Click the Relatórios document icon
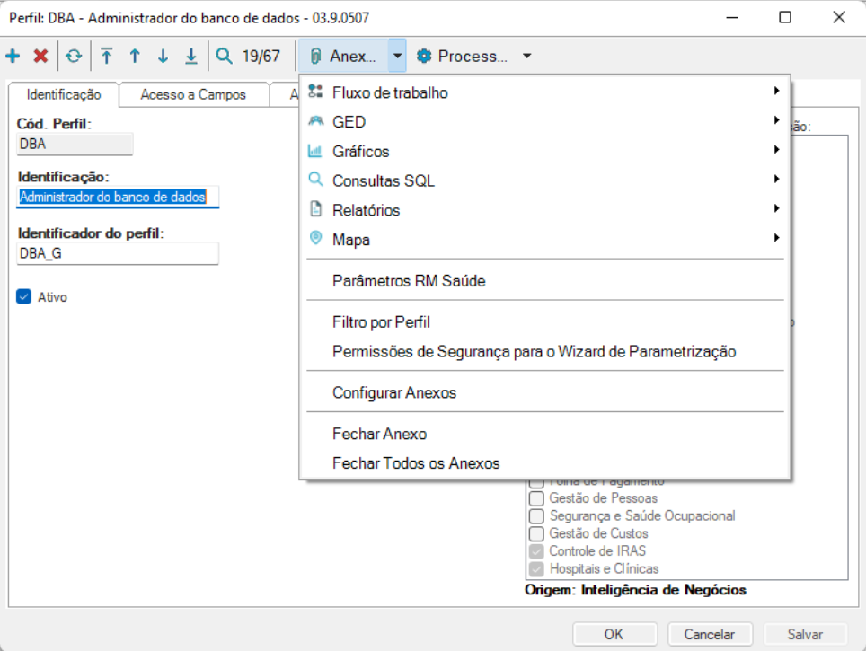 click(x=315, y=209)
